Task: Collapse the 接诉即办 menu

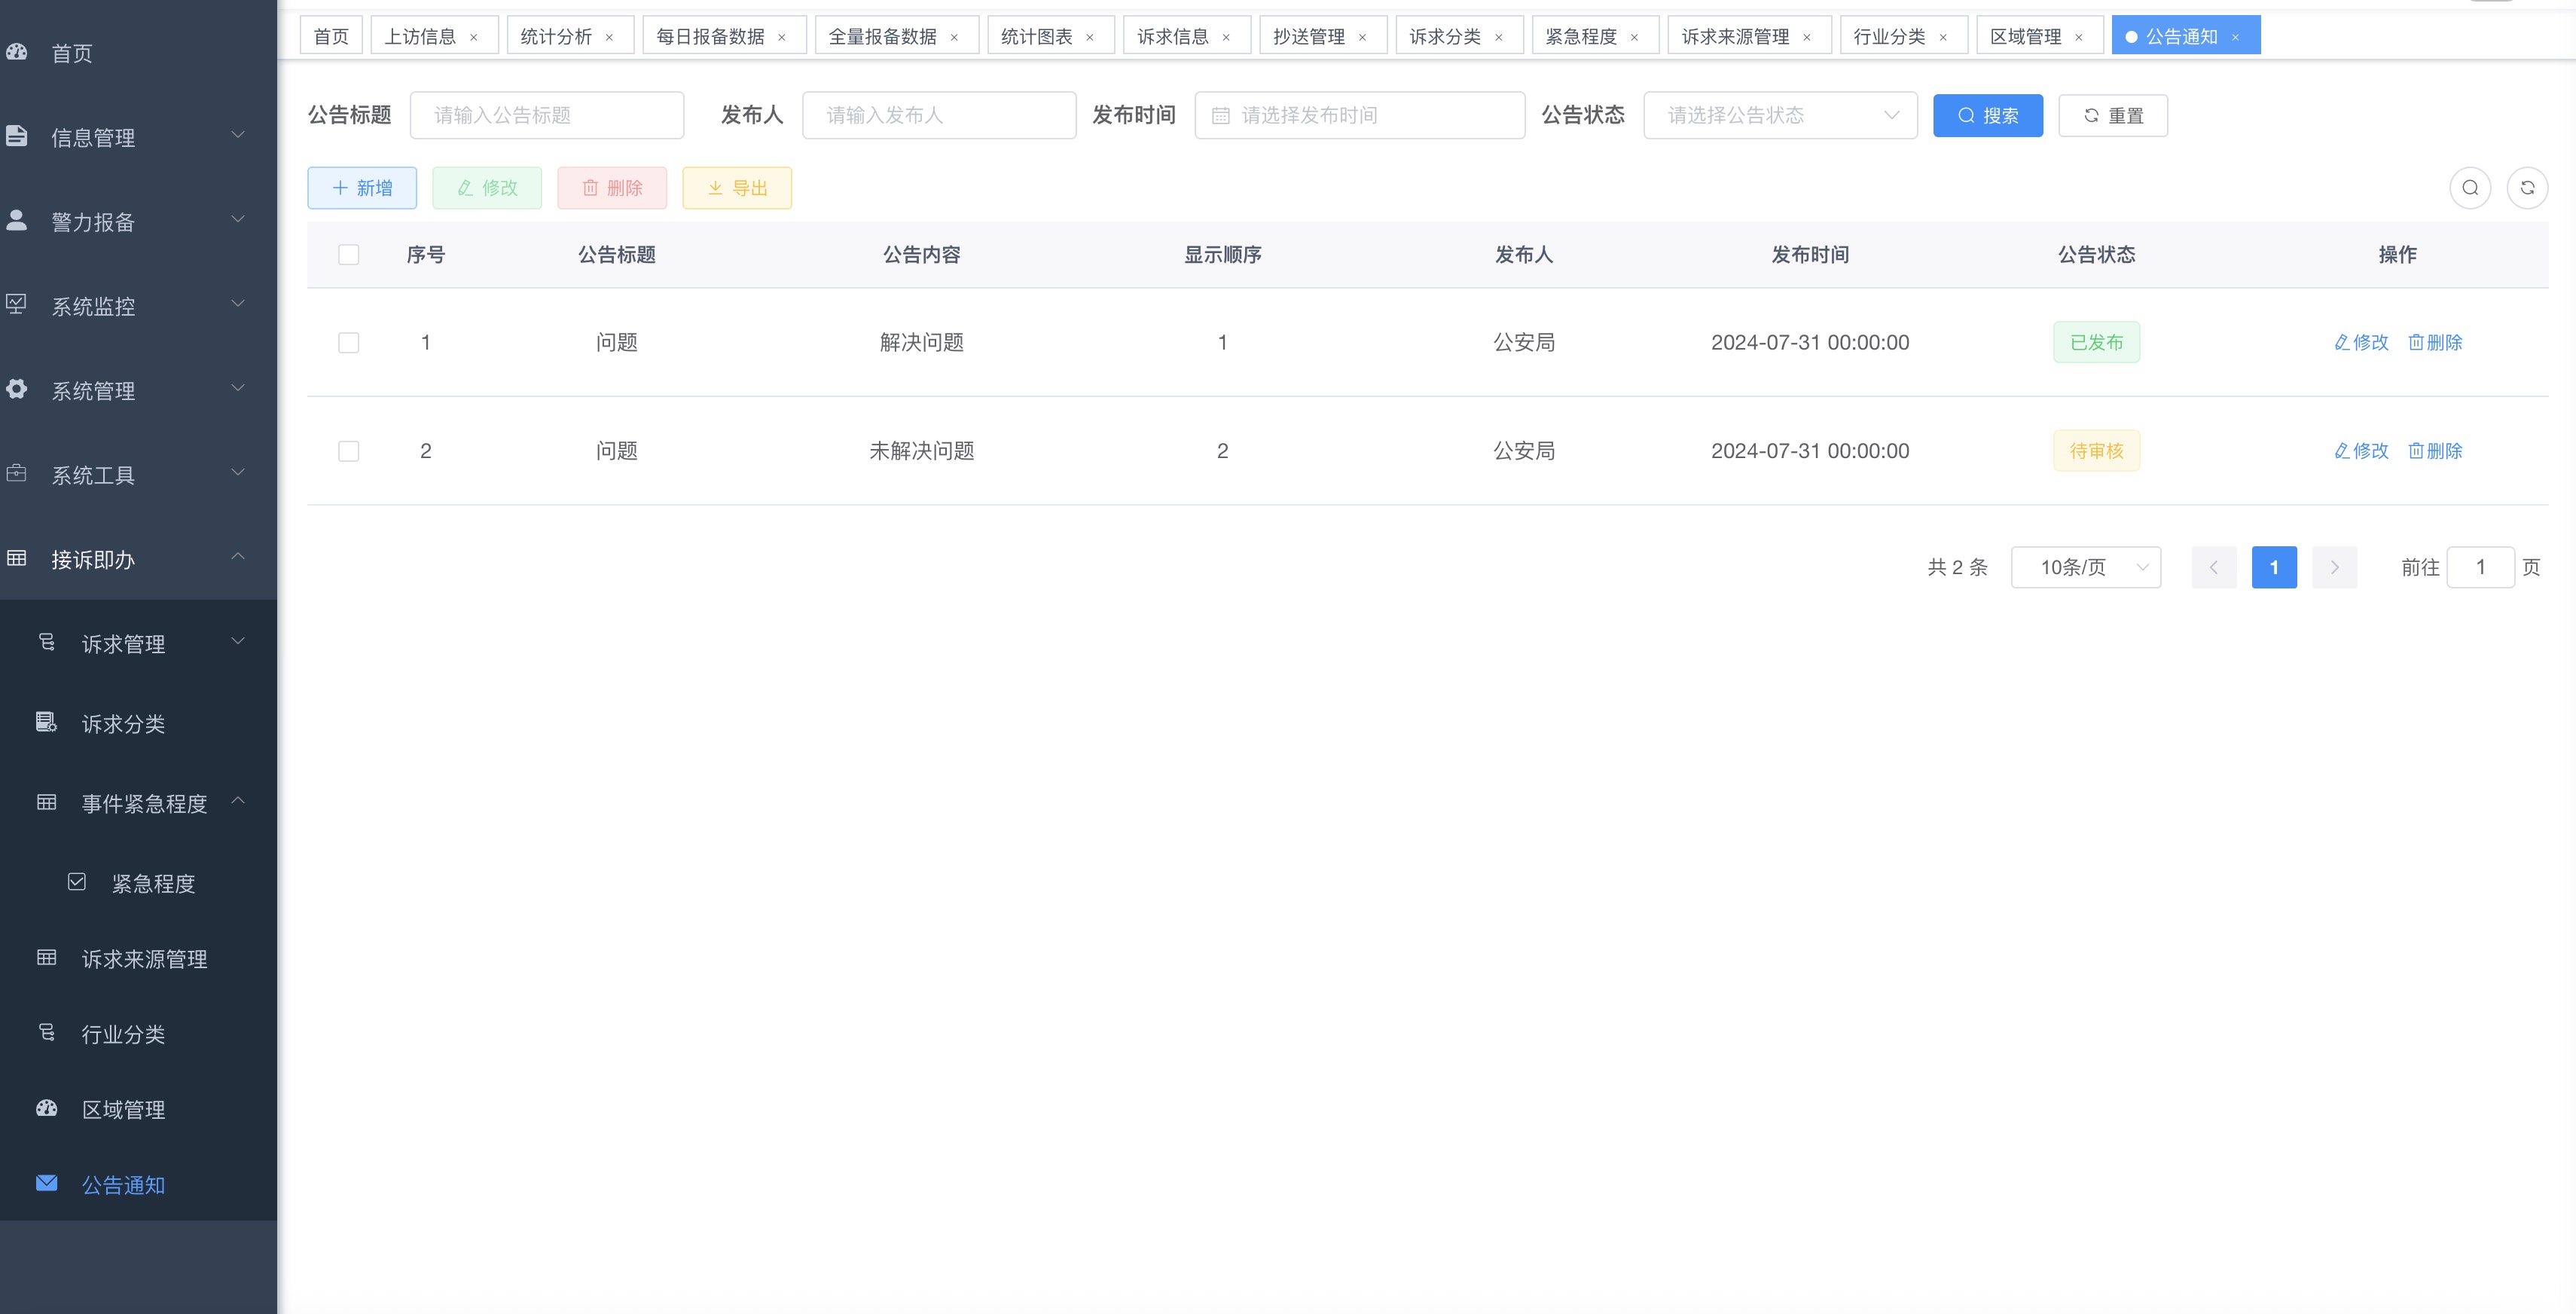Action: pyautogui.click(x=238, y=556)
